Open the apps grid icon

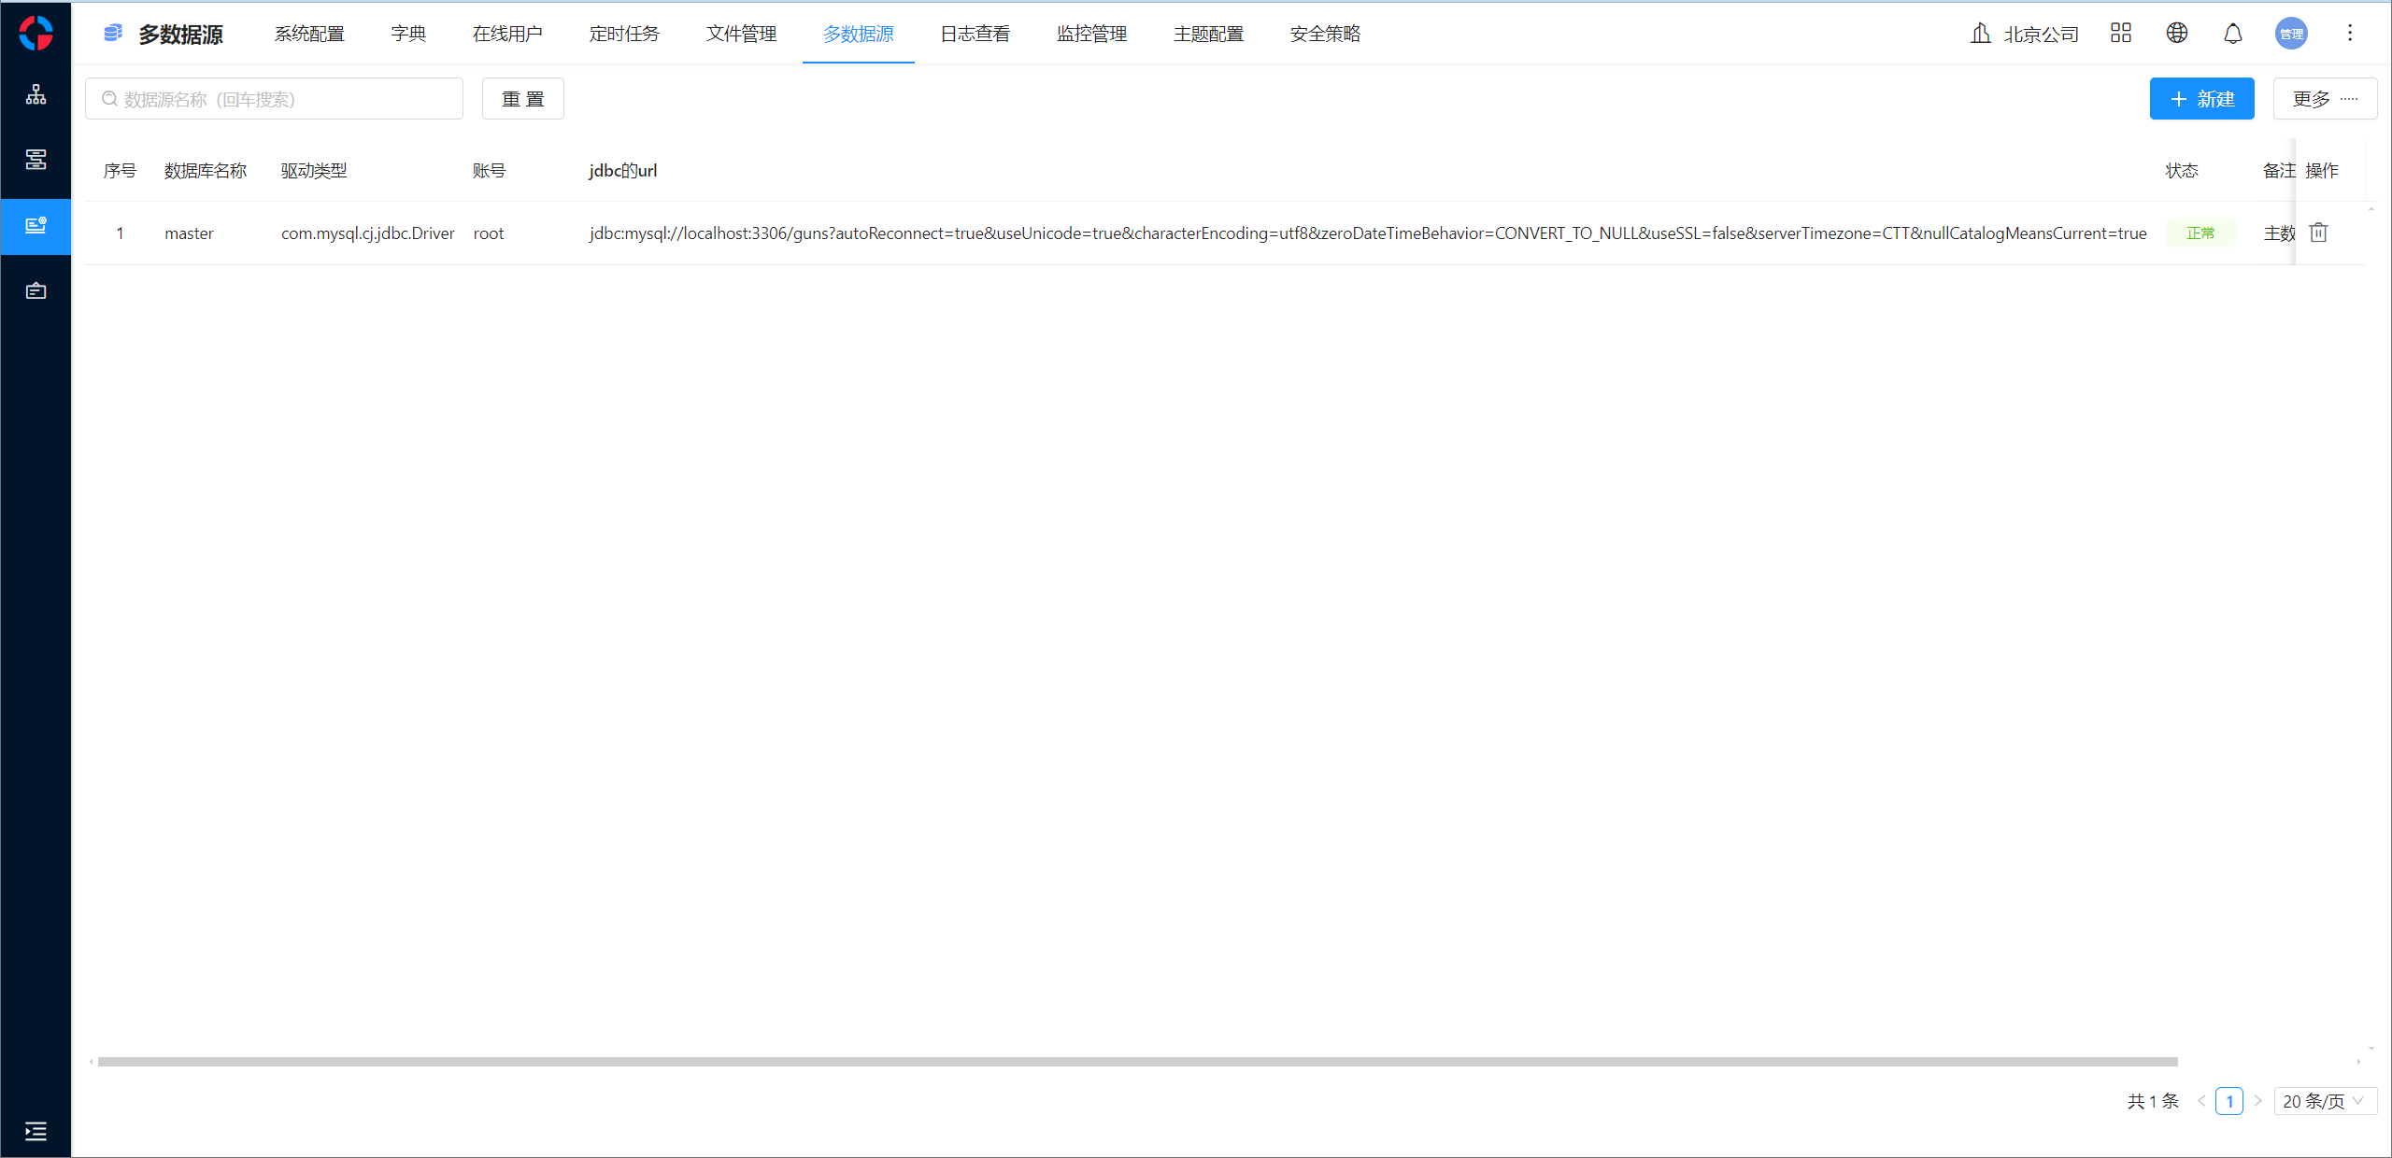coord(2120,34)
